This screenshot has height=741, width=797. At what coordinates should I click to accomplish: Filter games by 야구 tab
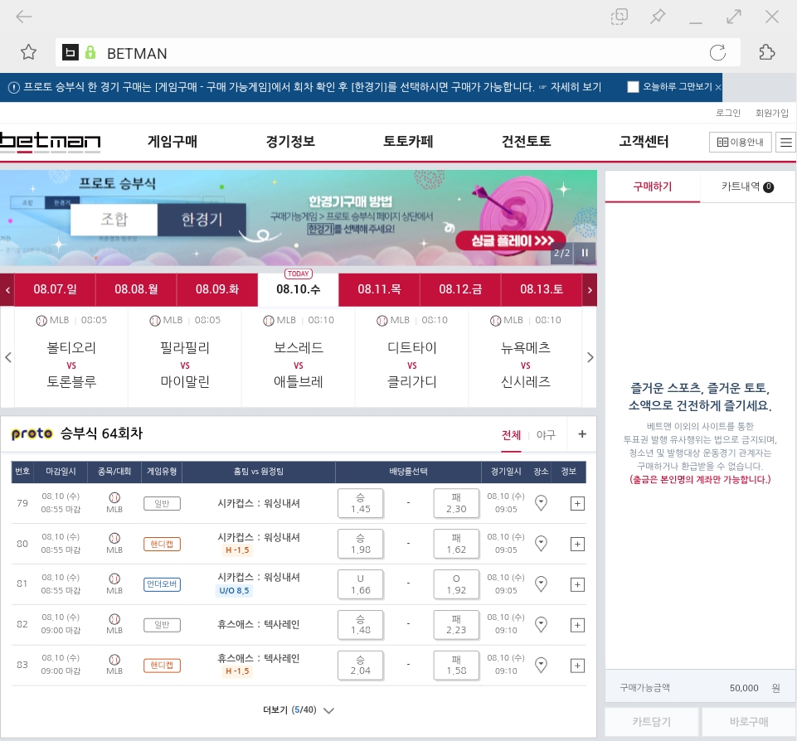tap(546, 435)
